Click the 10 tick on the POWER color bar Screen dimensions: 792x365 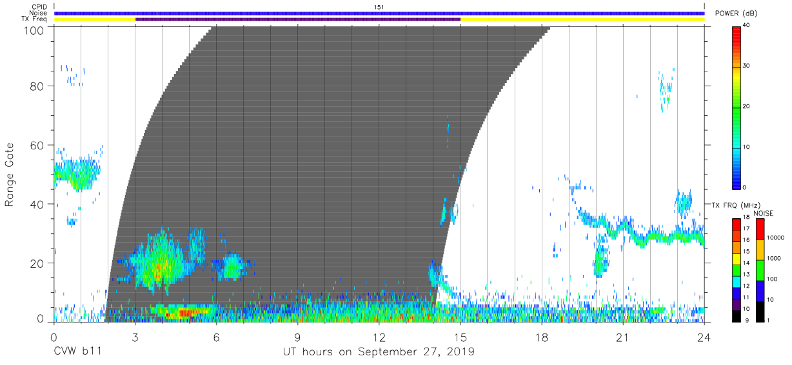click(x=747, y=147)
